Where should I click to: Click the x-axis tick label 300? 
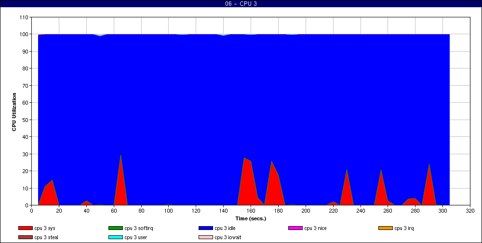[442, 211]
